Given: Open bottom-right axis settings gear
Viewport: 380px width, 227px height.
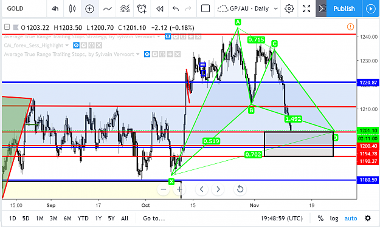Looking at the screenshot, I should (x=368, y=219).
